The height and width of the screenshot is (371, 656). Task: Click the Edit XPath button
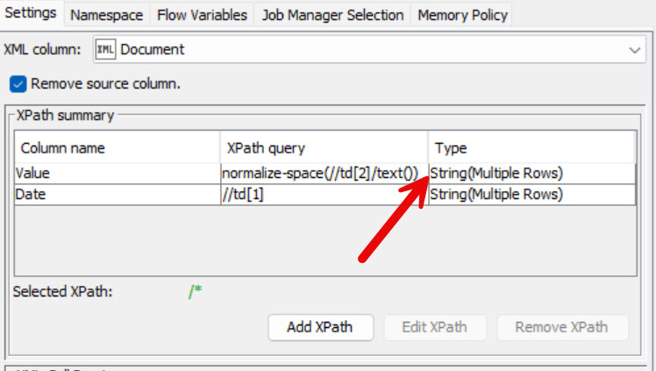[434, 327]
